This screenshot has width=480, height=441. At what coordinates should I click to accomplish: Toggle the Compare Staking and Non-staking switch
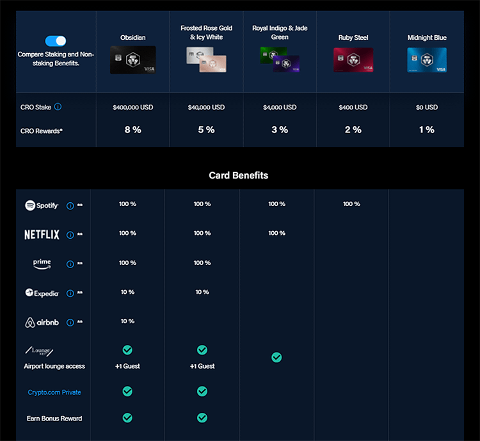point(56,41)
